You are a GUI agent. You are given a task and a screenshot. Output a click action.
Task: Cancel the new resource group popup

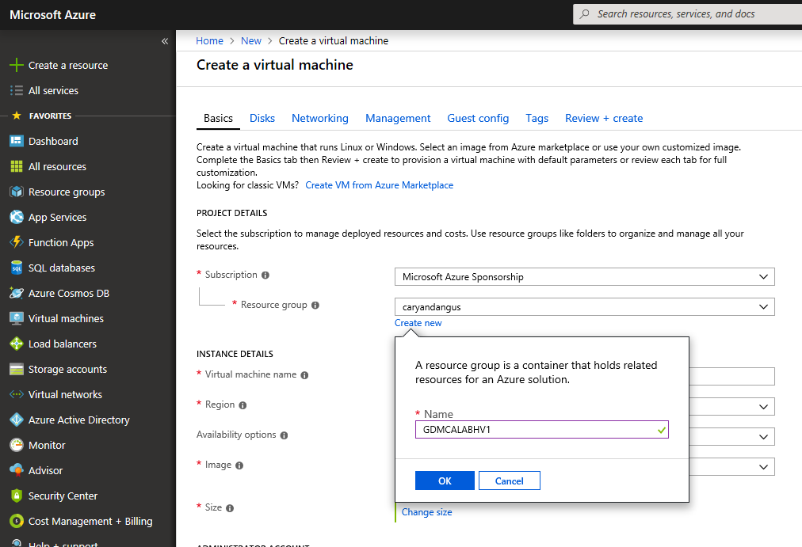[x=509, y=481]
